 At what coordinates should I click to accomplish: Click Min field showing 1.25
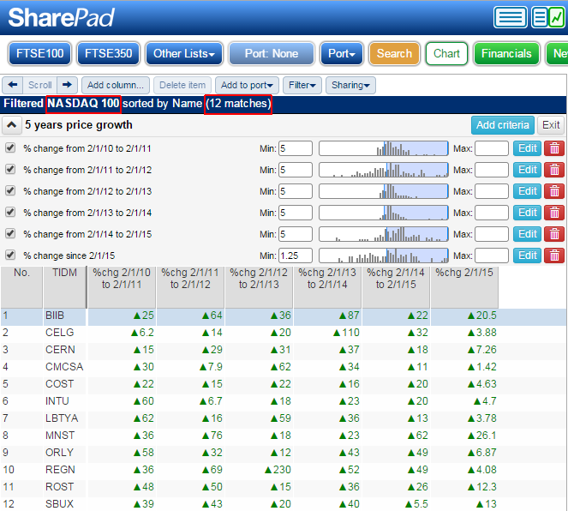pyautogui.click(x=296, y=255)
